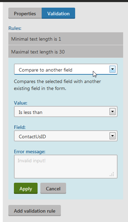The width and height of the screenshot is (128, 222).
Task: Click the Value: label
Action: [x=21, y=103]
